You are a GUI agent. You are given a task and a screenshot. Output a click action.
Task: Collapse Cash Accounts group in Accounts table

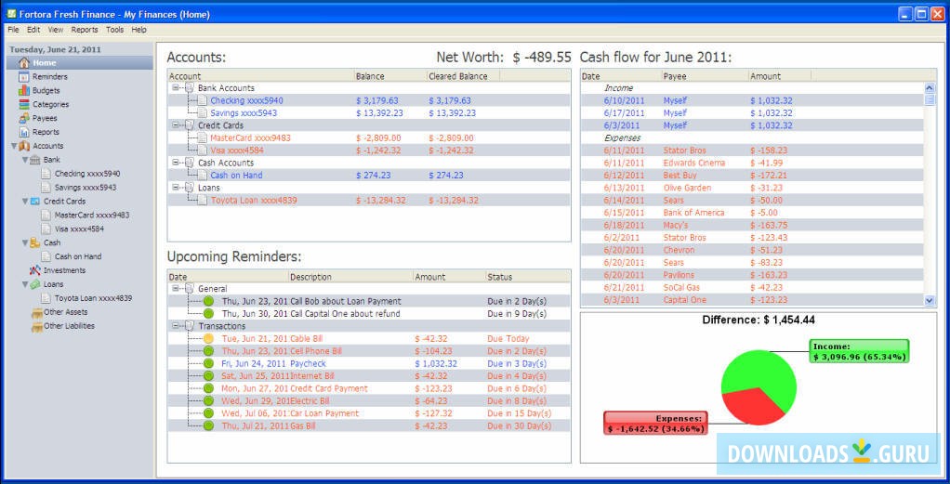click(175, 163)
